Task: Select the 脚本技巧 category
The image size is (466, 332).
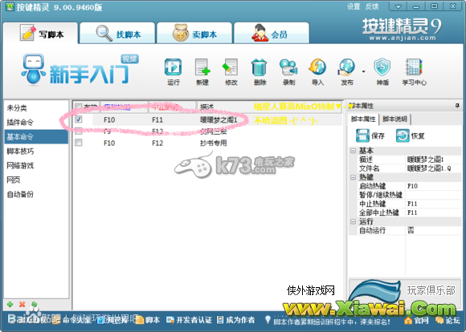Action: [36, 151]
